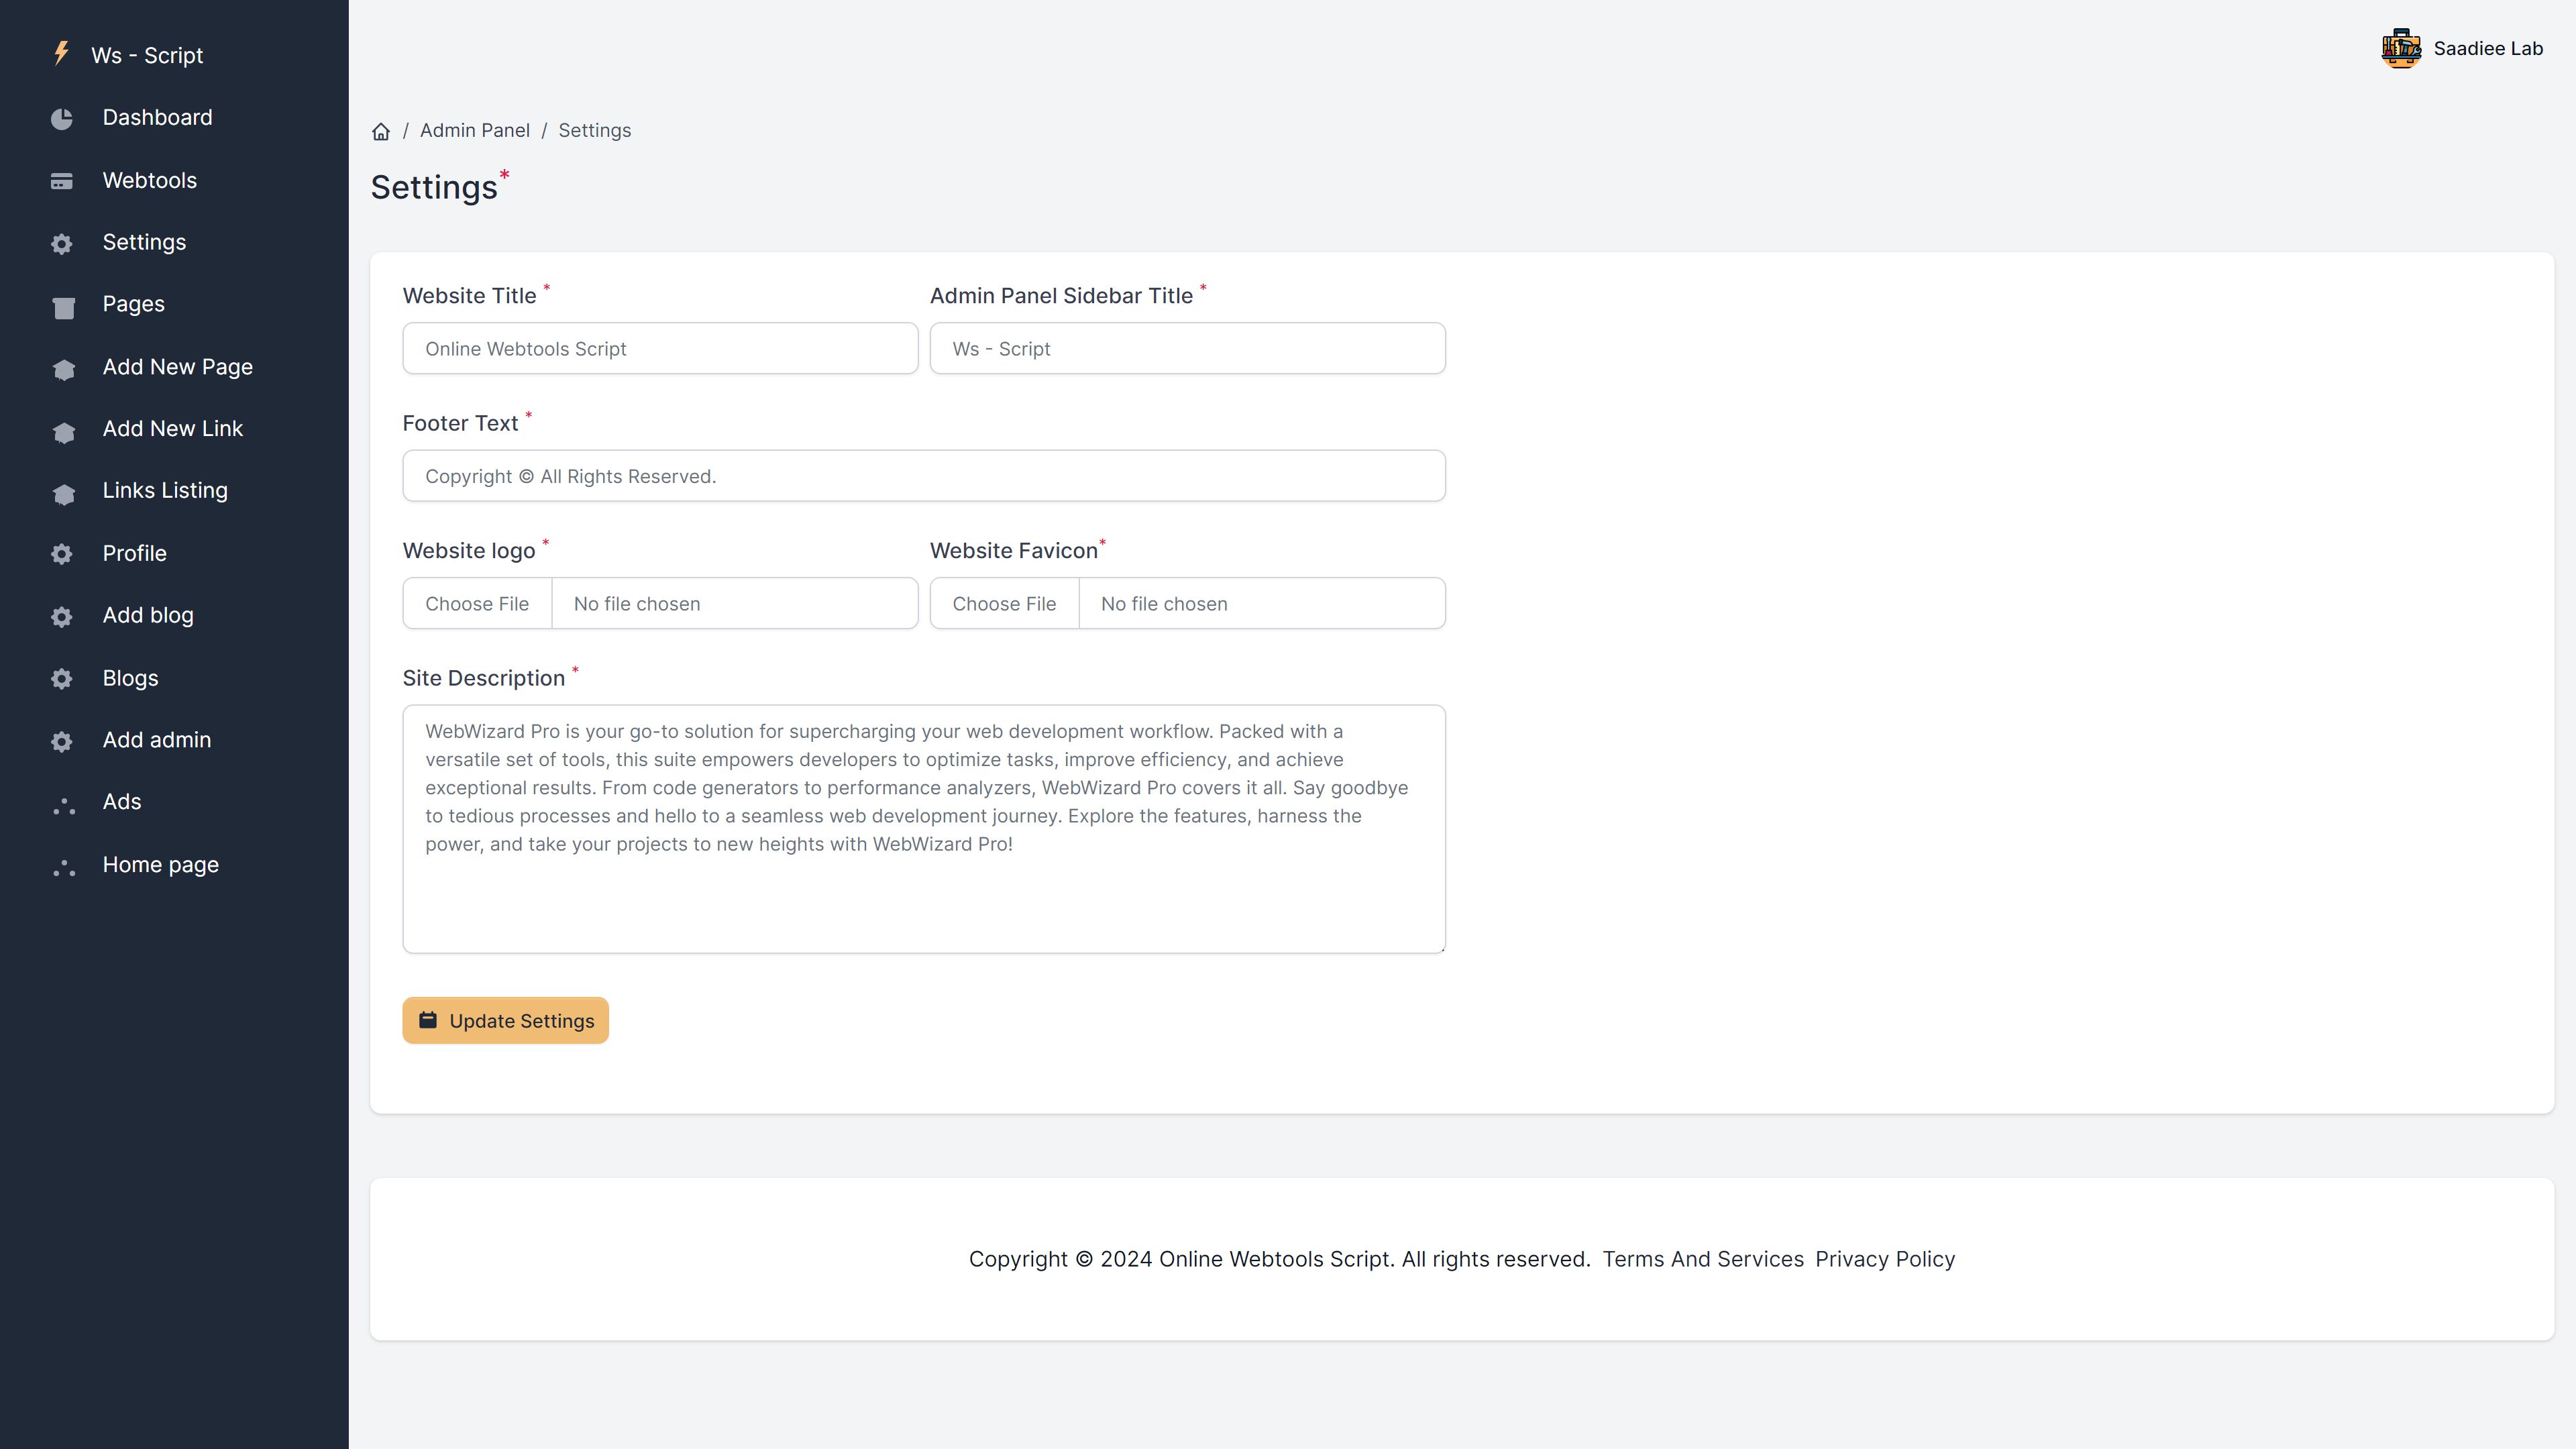Open Add New Page in sidebar
2576x1449 pixels.
pos(177,367)
